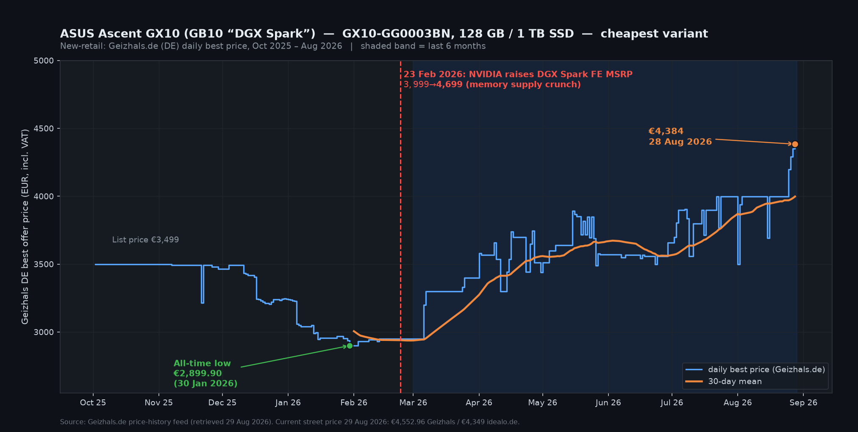Click the "Oct 25" x-axis label
Screen dimensions: 858x432
pyautogui.click(x=93, y=402)
